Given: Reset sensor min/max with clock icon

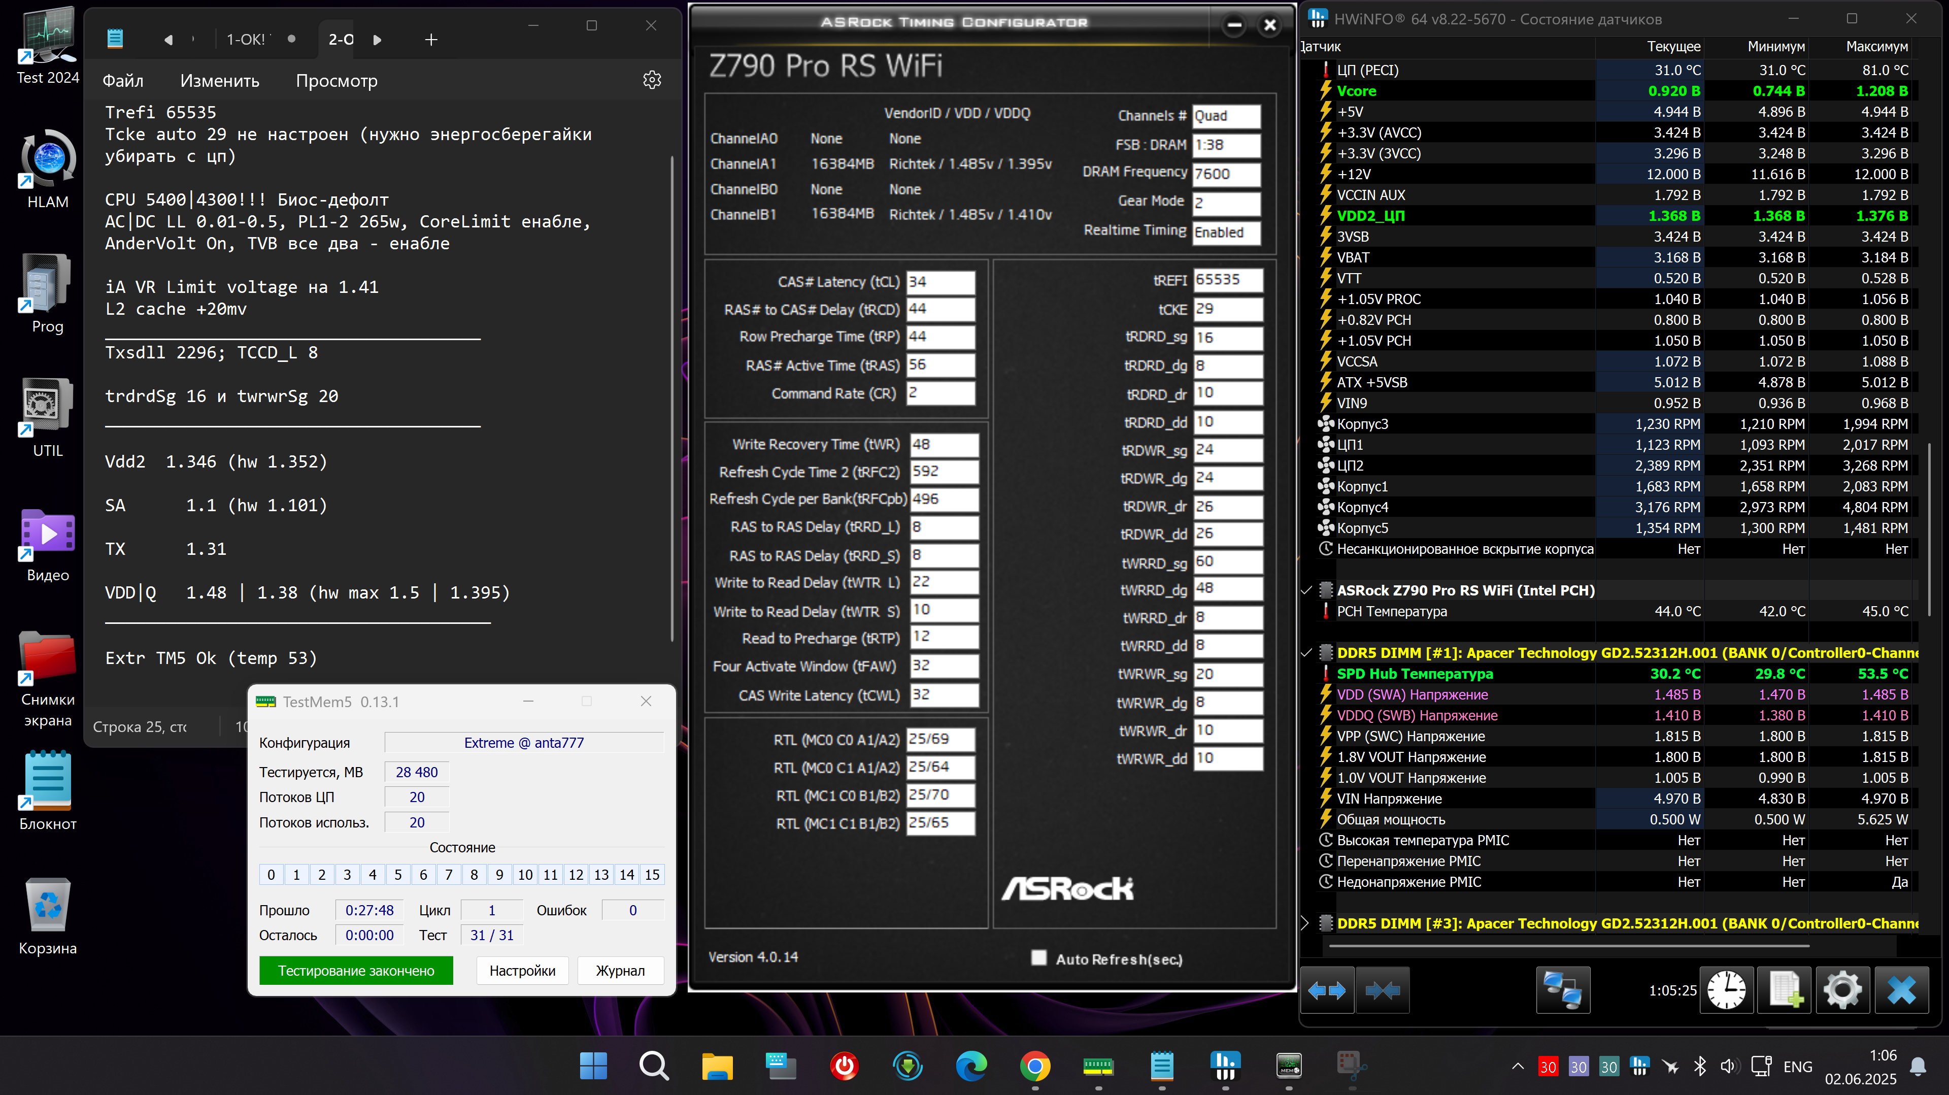Looking at the screenshot, I should (x=1726, y=990).
